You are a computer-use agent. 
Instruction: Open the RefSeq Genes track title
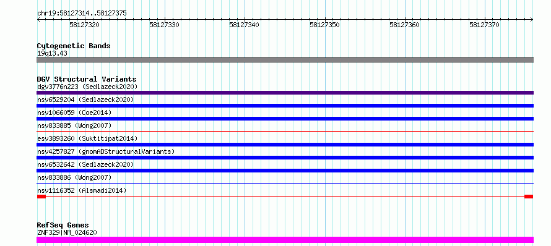point(63,226)
